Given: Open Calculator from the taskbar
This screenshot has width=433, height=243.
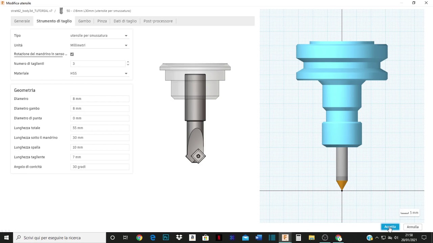Looking at the screenshot, I should 298,238.
